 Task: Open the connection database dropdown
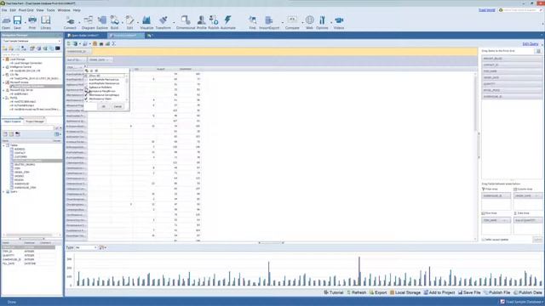tap(59, 41)
